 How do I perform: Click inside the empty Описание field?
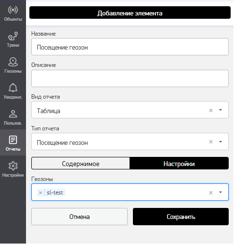(x=130, y=78)
